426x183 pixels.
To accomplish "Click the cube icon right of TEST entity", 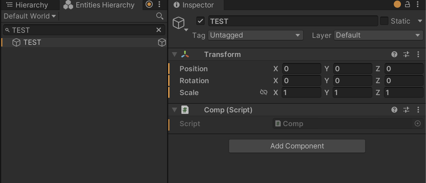I will (162, 43).
